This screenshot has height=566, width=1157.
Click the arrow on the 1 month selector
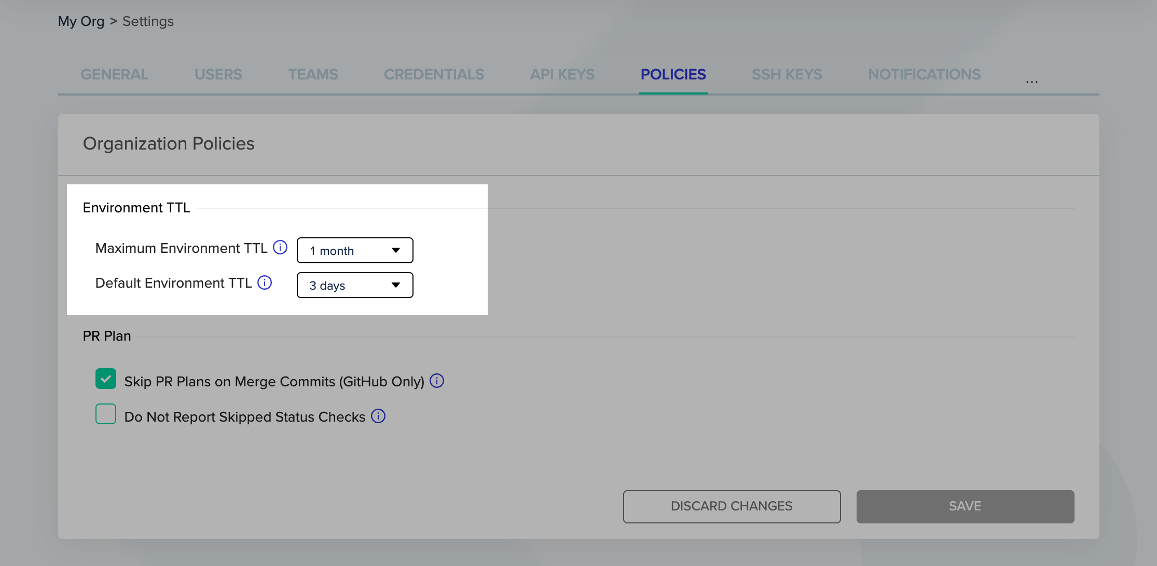(396, 250)
